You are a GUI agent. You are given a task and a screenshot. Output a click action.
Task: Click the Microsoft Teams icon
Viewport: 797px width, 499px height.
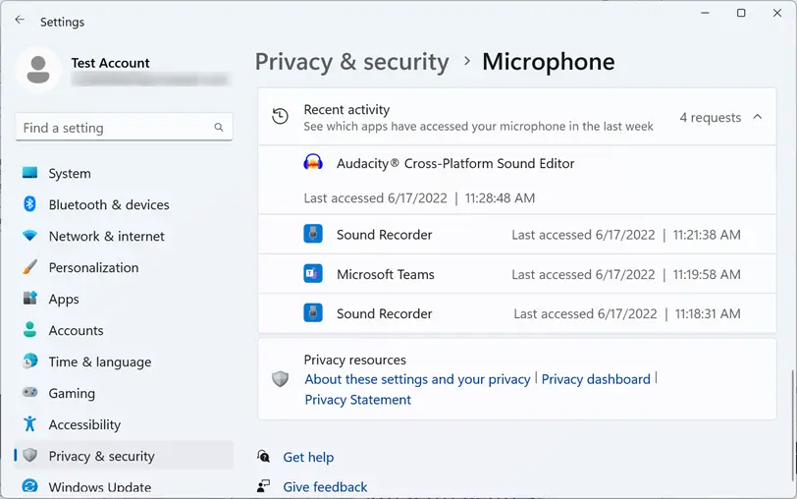tap(313, 274)
